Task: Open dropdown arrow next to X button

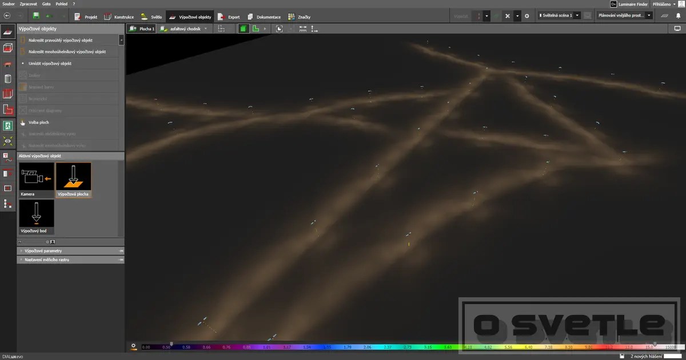Action: [x=517, y=16]
